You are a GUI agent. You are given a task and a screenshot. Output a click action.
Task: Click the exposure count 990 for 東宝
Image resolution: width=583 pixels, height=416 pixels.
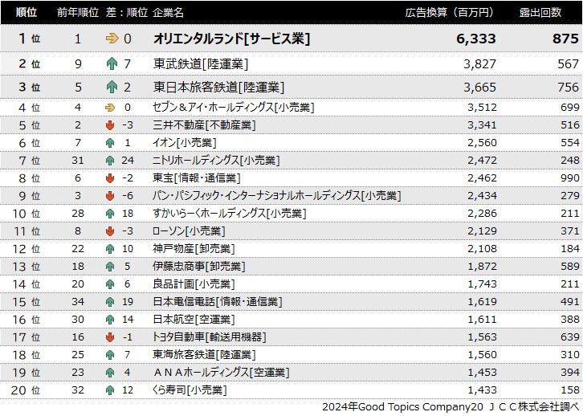pos(569,177)
